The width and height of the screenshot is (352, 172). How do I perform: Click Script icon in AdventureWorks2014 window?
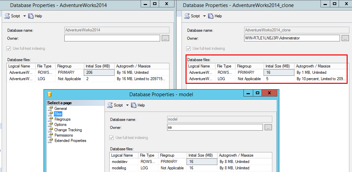point(7,16)
